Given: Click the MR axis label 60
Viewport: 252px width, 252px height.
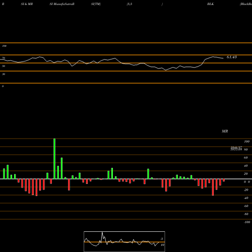Looking at the screenshot, I should point(245,158).
